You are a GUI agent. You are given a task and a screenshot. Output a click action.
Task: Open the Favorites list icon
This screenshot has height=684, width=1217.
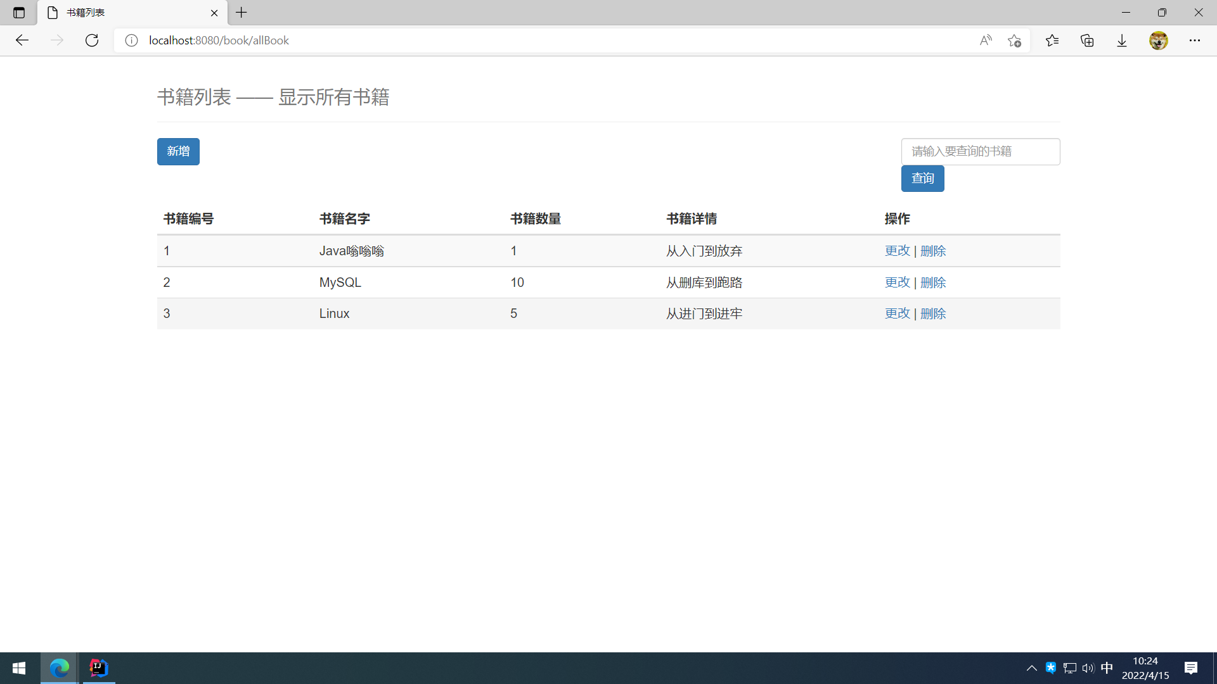point(1052,41)
